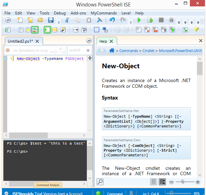This screenshot has height=195, width=206.
Task: Cut selection with the scissors icon
Action: [67, 20]
